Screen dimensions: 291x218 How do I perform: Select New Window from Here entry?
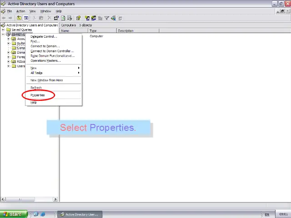54,80
